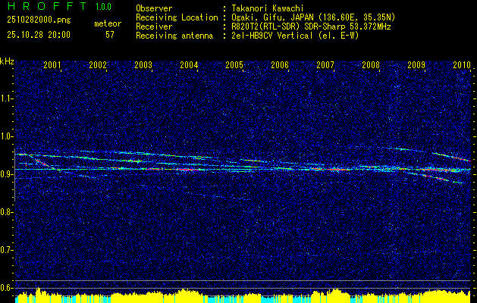Image resolution: width=477 pixels, height=303 pixels.
Task: Click the 2008 time marker
Action: point(371,64)
